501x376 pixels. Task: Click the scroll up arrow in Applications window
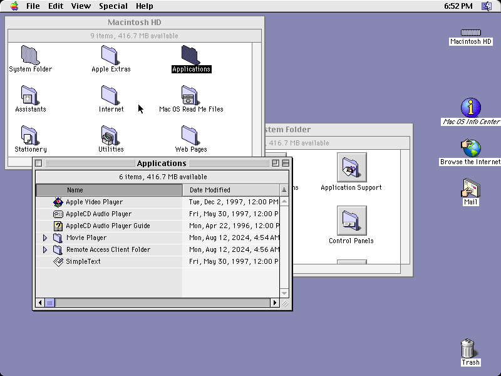284,201
